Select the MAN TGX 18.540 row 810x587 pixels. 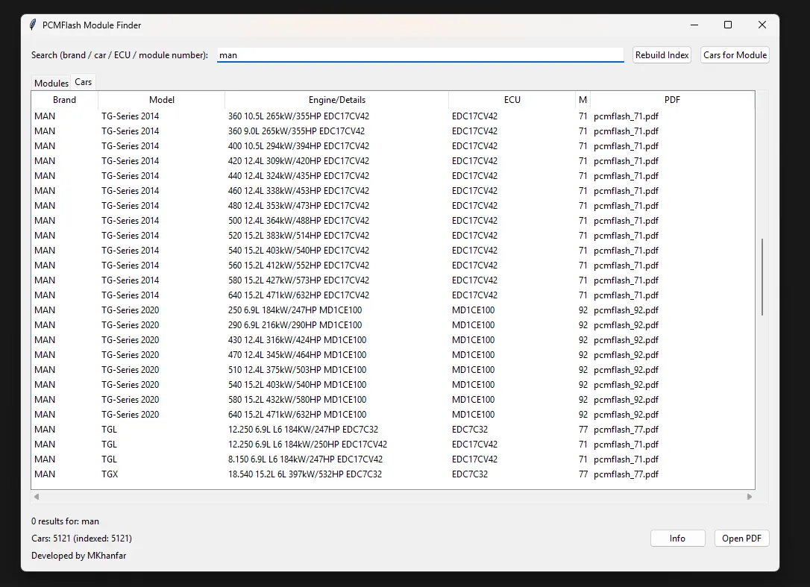click(304, 474)
